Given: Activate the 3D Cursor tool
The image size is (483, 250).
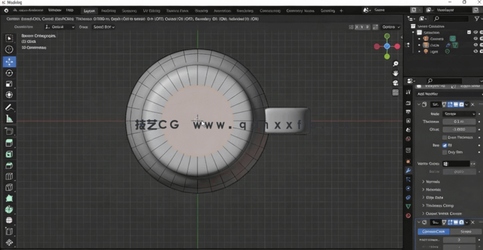Looking at the screenshot, I should pyautogui.click(x=9, y=49).
